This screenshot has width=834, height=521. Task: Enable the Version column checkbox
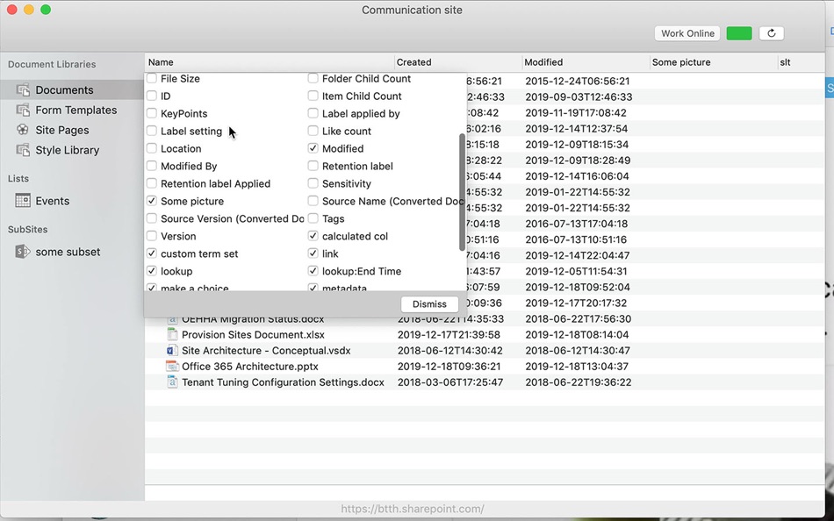[x=152, y=236]
